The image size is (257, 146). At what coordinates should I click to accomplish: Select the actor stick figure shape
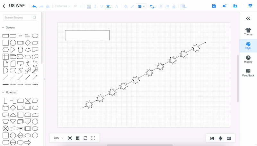click(28, 63)
